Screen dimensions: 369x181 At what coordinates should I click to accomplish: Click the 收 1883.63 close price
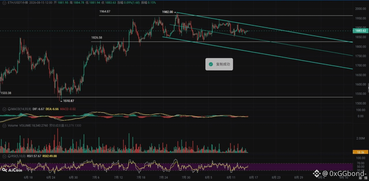[x=108, y=2]
